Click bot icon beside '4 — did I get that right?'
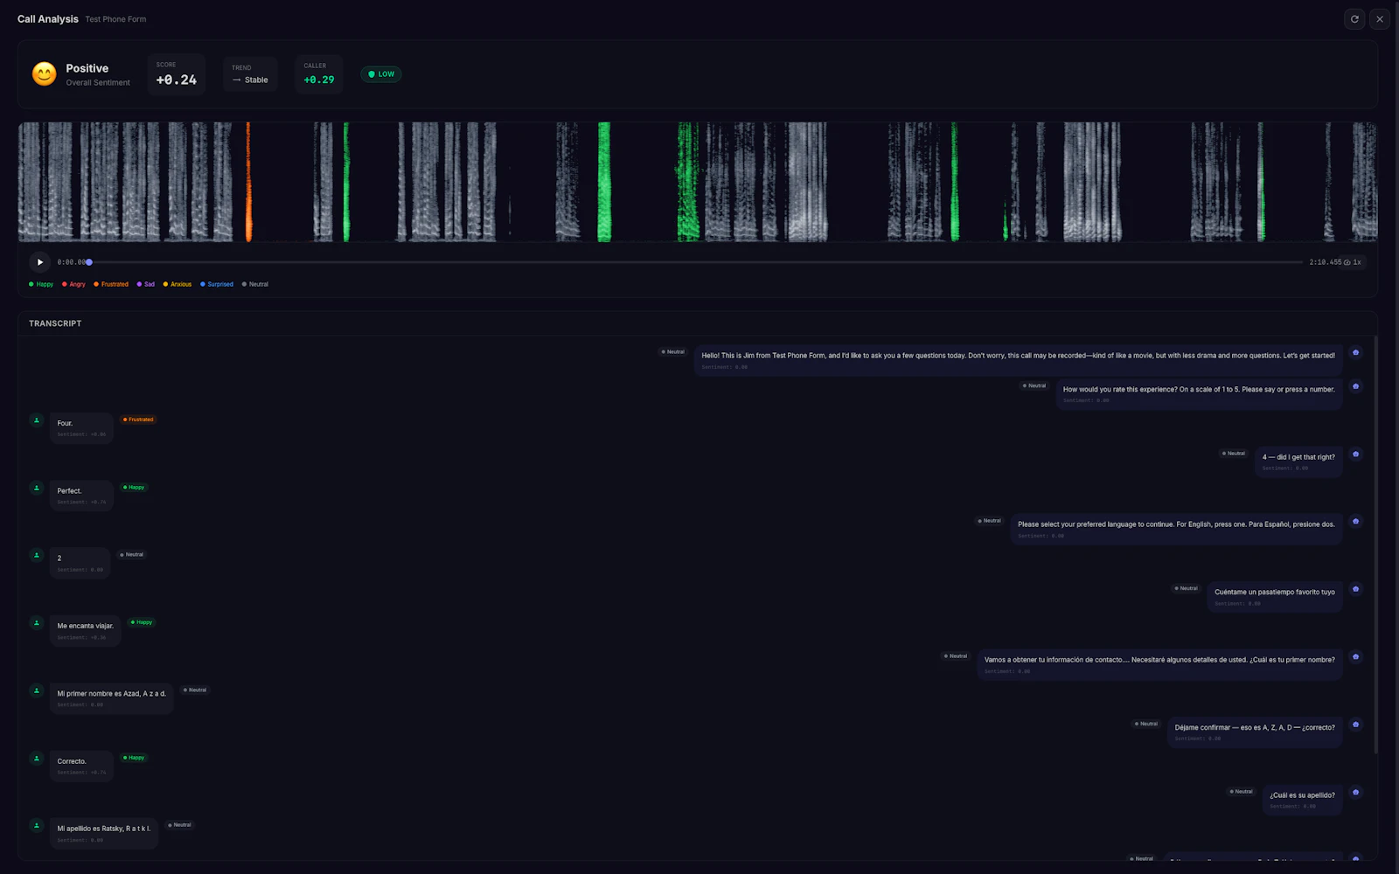Screen dimensions: 1399x874 1356,454
